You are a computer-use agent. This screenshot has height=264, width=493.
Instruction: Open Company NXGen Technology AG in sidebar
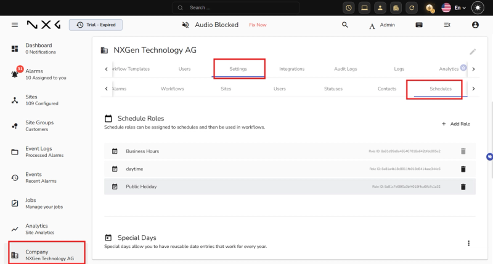[47, 255]
